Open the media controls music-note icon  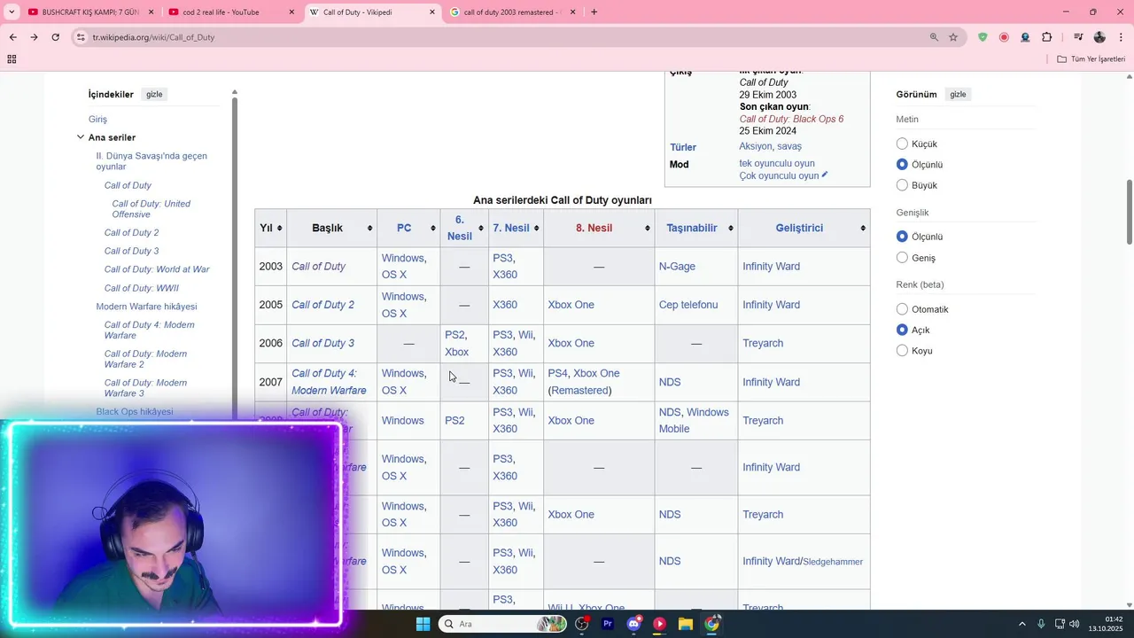[x=1078, y=37]
